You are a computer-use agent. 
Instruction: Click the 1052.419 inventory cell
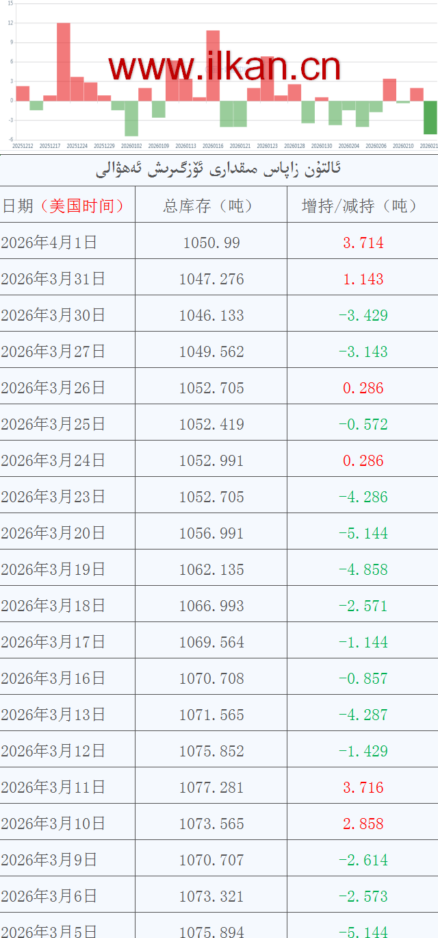[x=211, y=423]
